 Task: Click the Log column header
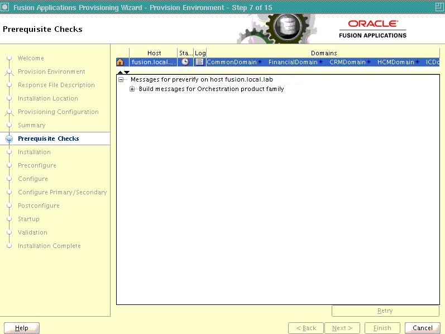point(200,53)
